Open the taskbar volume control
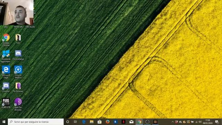The image size is (222, 125). [x=200, y=122]
